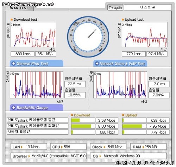The height and width of the screenshot is (167, 176).
Task: Click the 신비로sshark 케이블모뎀 최대값 row label
Action: tap(37, 126)
